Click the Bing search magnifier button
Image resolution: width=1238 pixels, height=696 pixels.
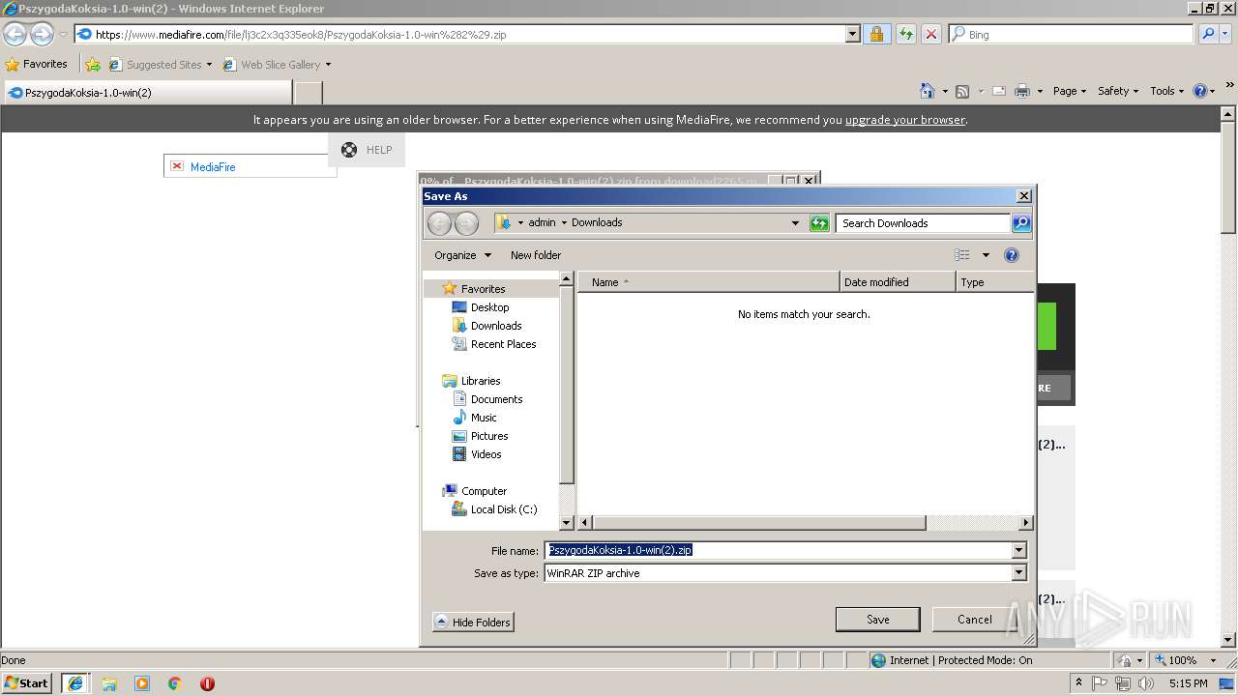tap(1206, 34)
